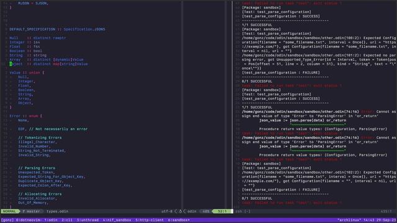The height and width of the screenshot is (223, 397).
Task: Click the utf-8 encoding indicator
Action: (x=167, y=211)
